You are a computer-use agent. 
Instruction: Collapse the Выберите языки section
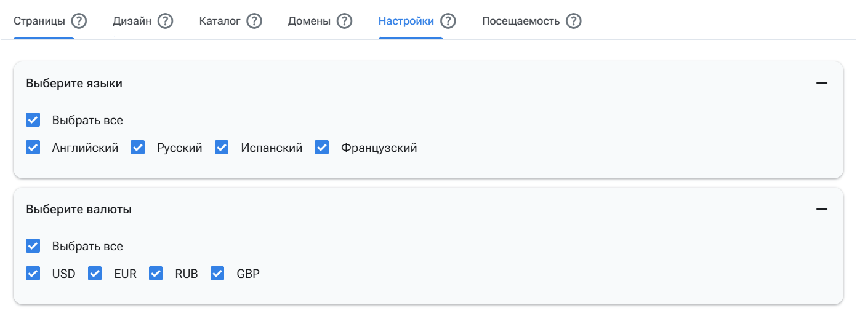(x=821, y=83)
